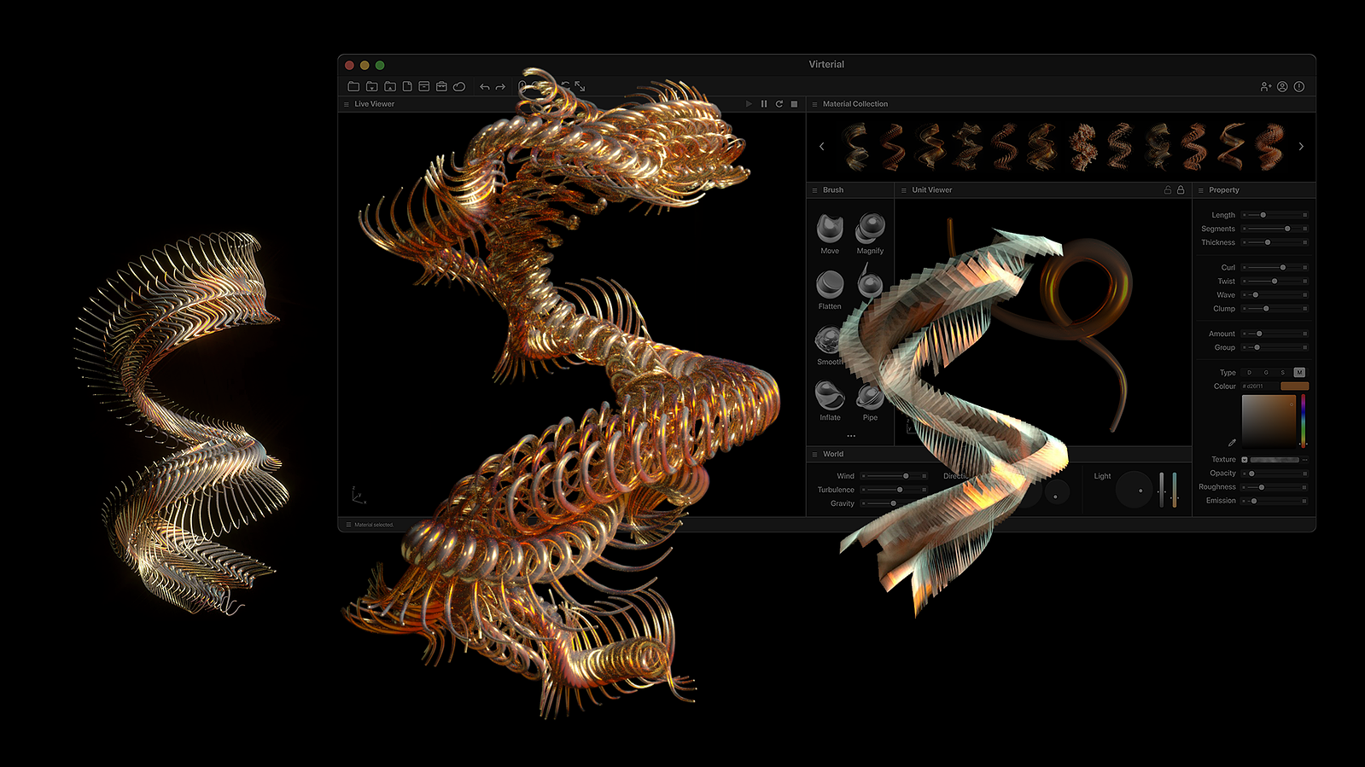Go to previous materials in collection
1365x767 pixels.
pos(822,147)
